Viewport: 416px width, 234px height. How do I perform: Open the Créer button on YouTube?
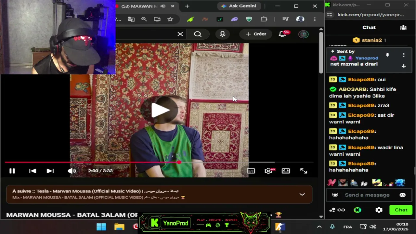(x=256, y=34)
